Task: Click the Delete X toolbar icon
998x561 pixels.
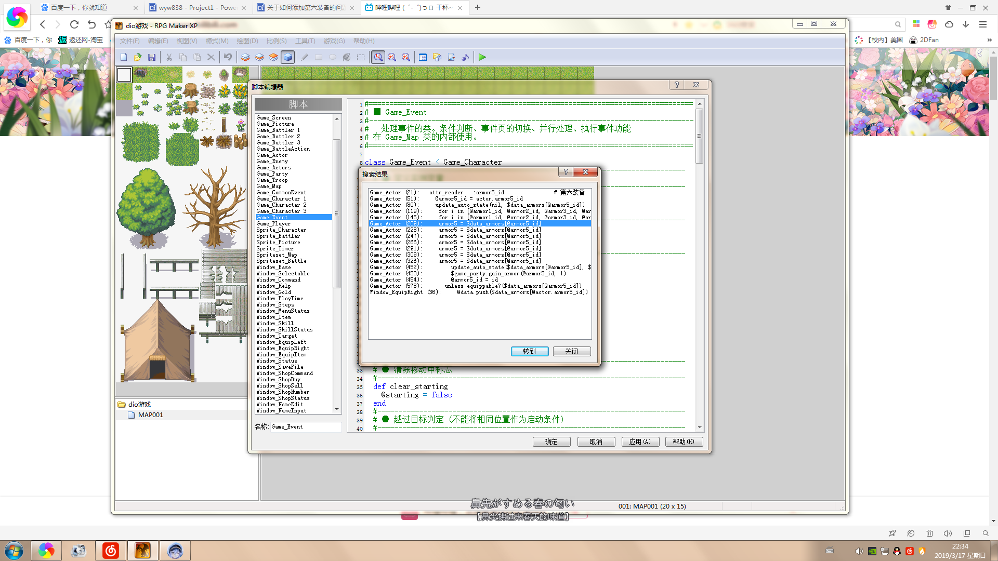Action: (211, 57)
